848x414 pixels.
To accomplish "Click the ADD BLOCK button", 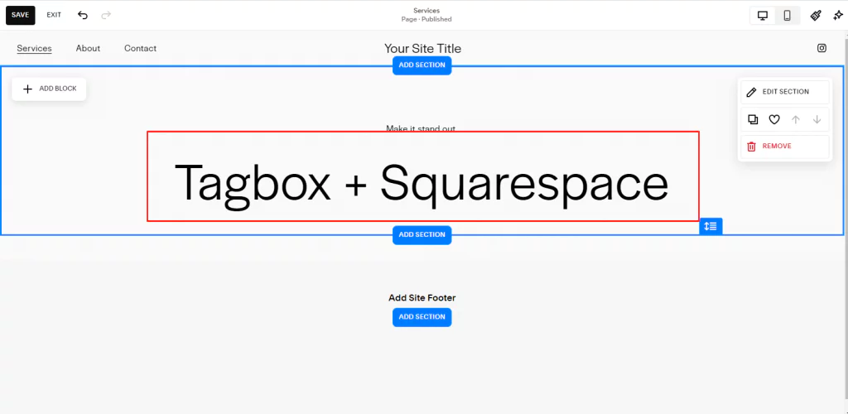I will pyautogui.click(x=49, y=89).
